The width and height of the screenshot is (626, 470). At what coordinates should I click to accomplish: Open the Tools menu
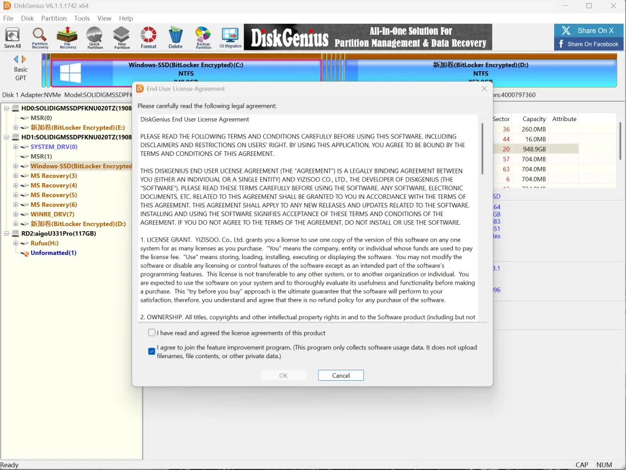[82, 19]
